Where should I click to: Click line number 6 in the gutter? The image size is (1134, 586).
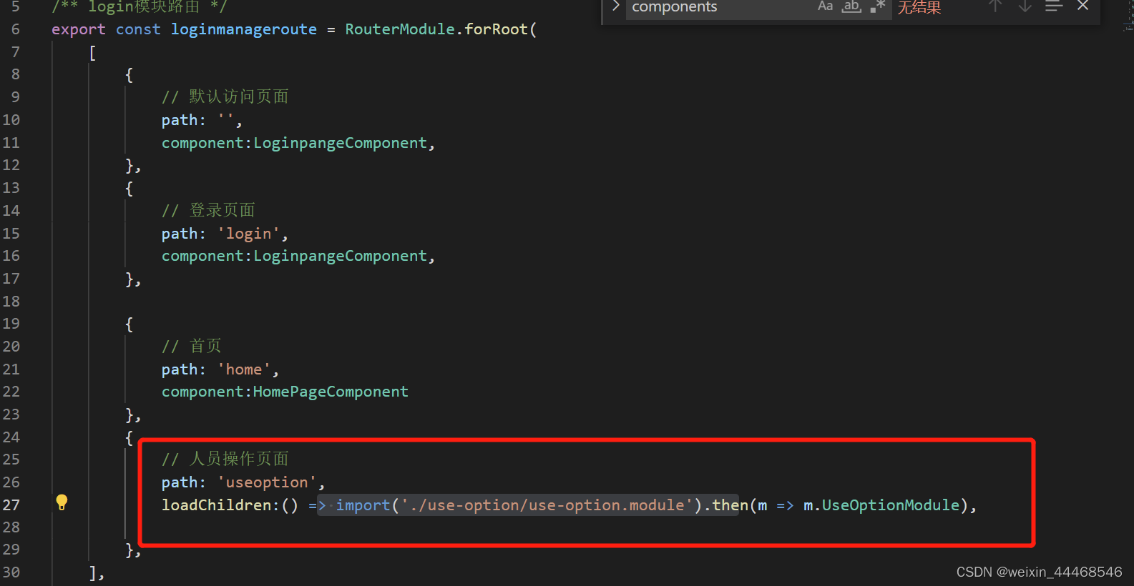[x=16, y=29]
